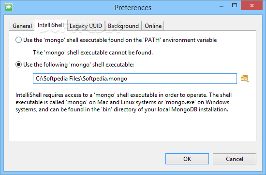Viewport: 266px width, 175px height.
Task: Switch to the Background tab
Action: [x=123, y=26]
